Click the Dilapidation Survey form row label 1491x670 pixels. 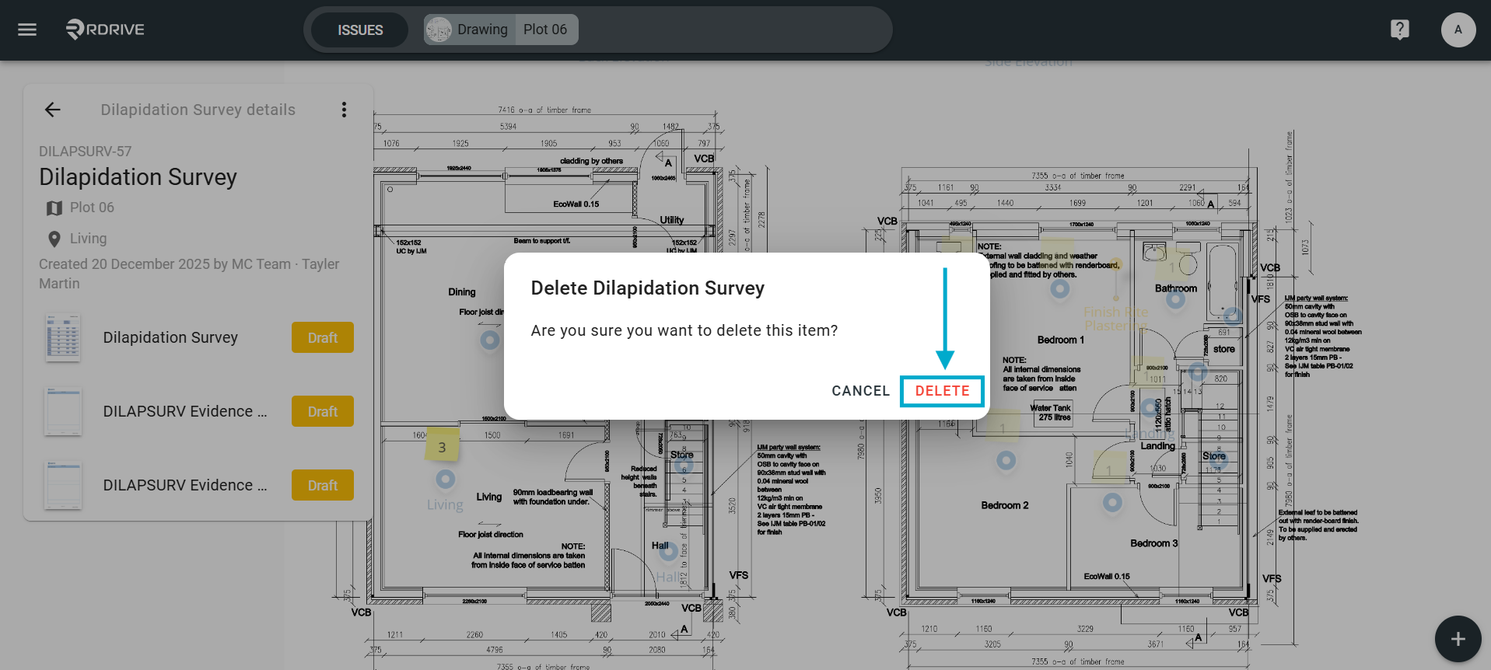point(170,337)
